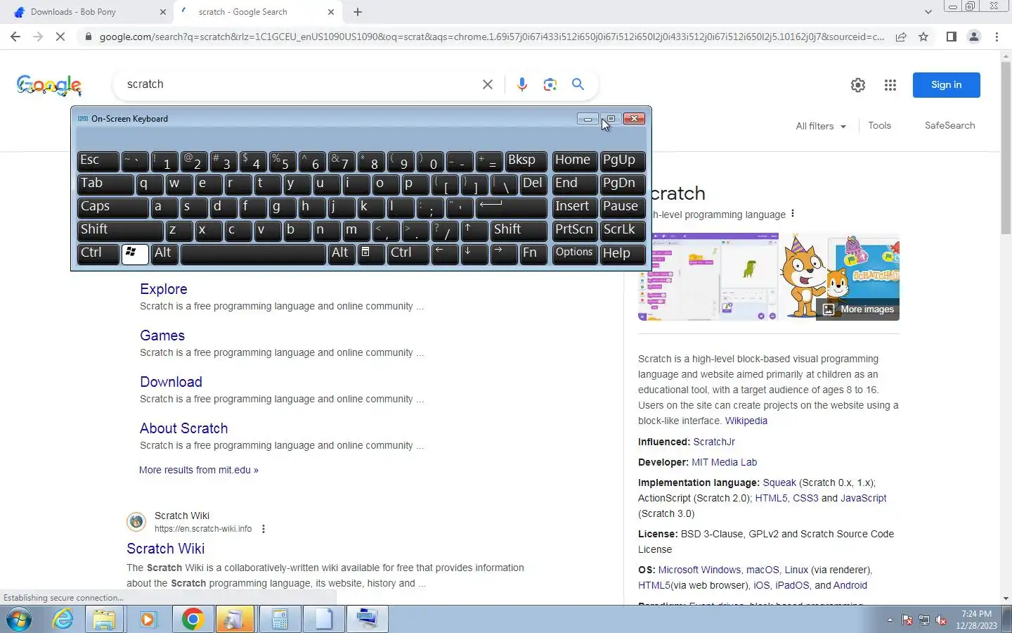1012x633 pixels.
Task: Stop loading the page
Action: tap(60, 37)
